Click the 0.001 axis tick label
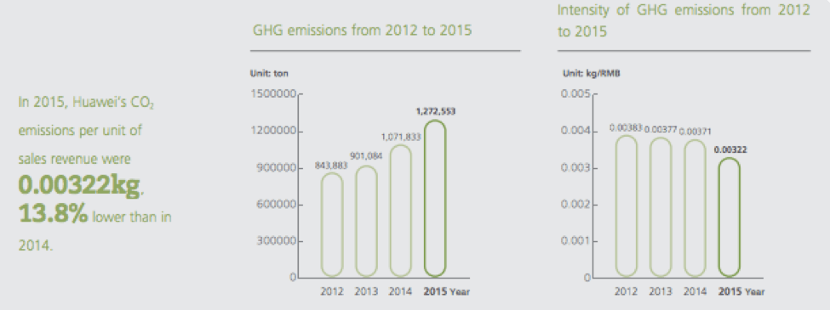The height and width of the screenshot is (310, 830). (576, 241)
